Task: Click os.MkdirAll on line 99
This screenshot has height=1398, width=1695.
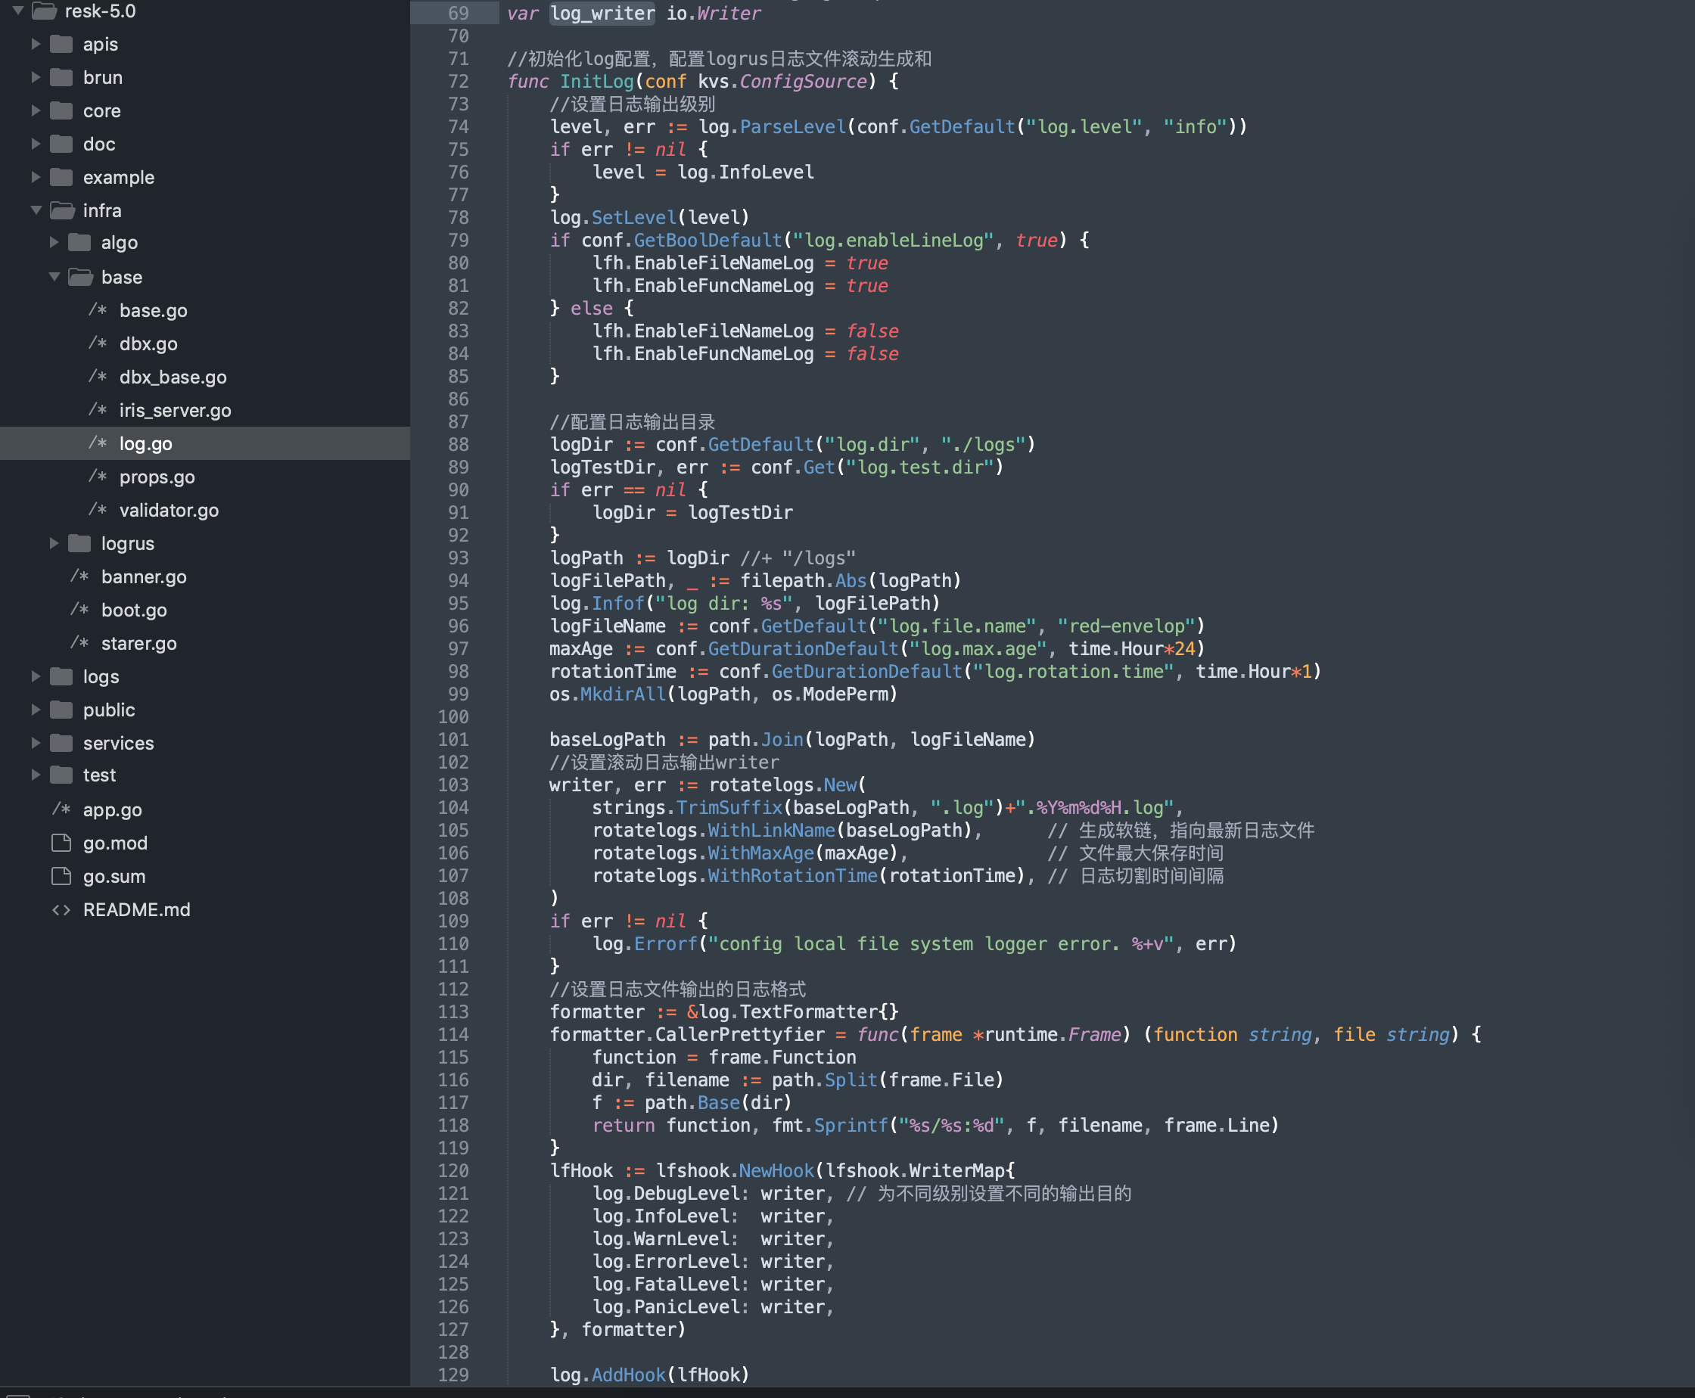Action: tap(608, 694)
